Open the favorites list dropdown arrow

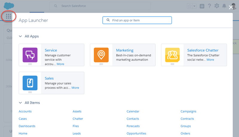[x=194, y=6]
